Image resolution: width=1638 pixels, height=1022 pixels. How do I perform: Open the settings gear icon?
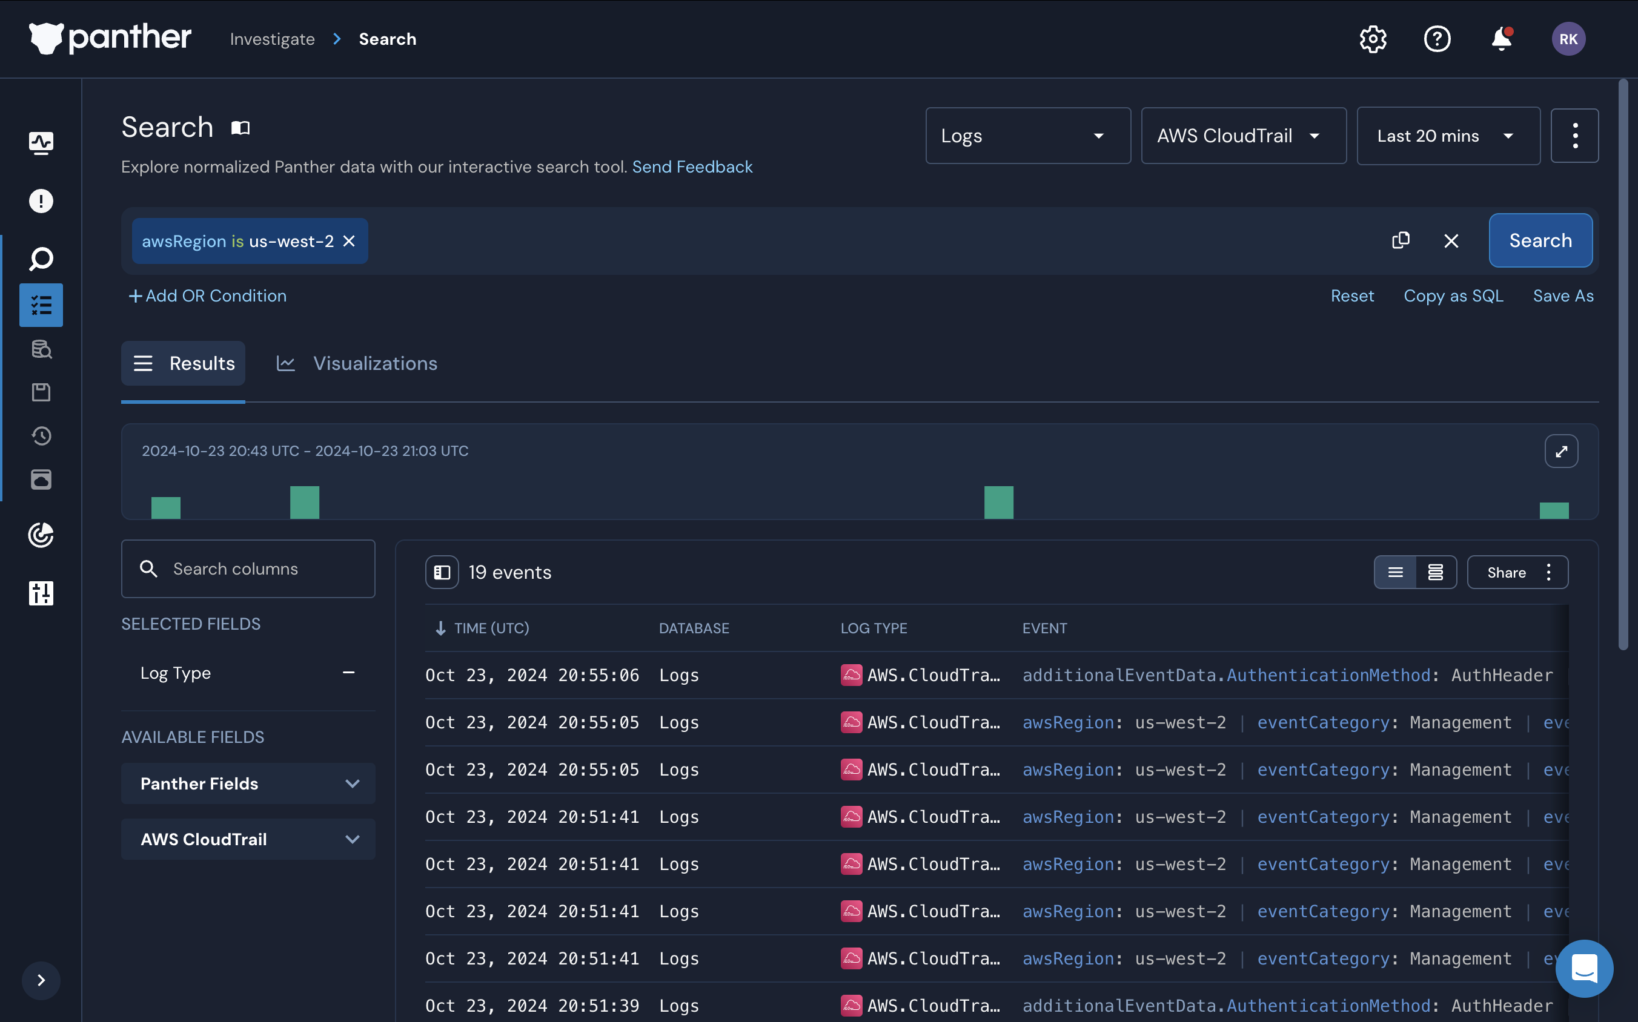1373,39
